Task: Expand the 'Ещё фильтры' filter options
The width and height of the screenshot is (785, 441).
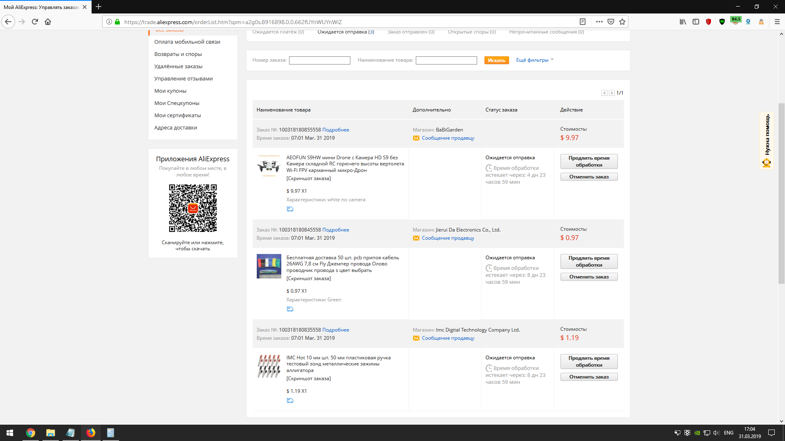Action: click(535, 60)
